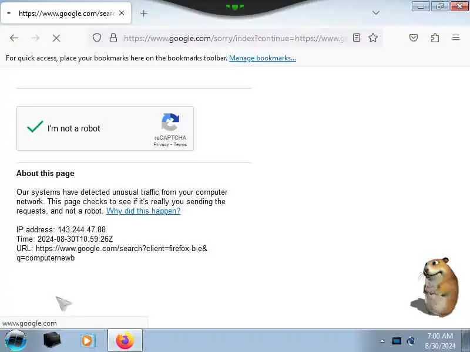
Task: Select the google.com search tab
Action: click(66, 13)
